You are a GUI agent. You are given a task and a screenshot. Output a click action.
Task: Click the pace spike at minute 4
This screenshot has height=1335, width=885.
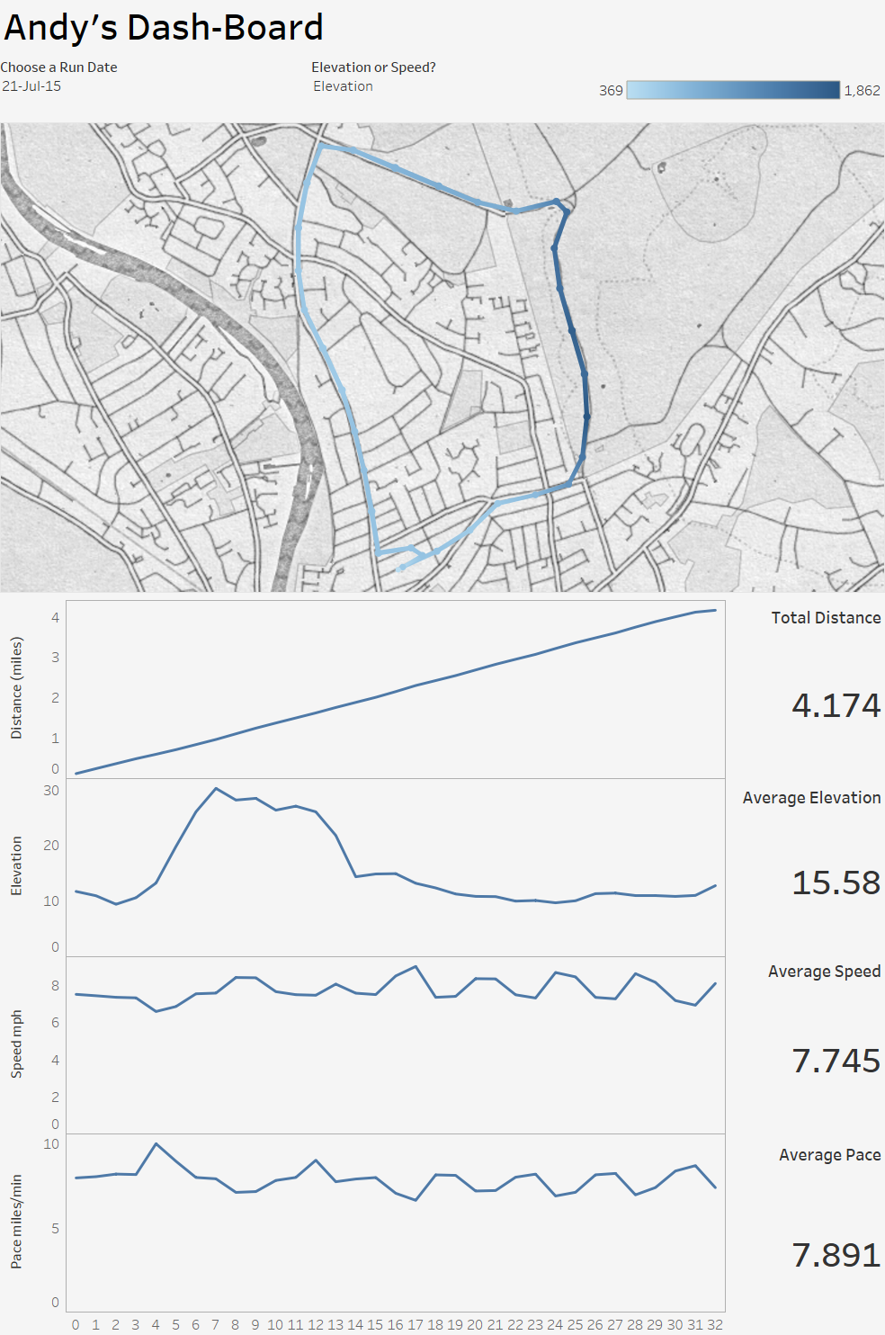click(156, 1144)
